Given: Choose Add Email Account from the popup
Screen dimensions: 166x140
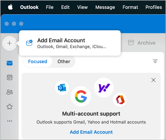Looking at the screenshot, I should pos(70,43).
